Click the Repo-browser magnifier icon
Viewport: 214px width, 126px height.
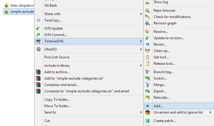point(148,10)
